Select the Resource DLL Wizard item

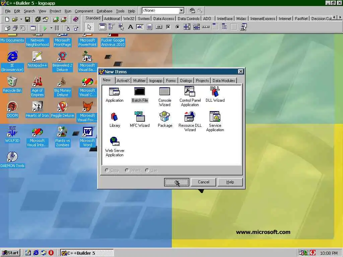tap(190, 122)
